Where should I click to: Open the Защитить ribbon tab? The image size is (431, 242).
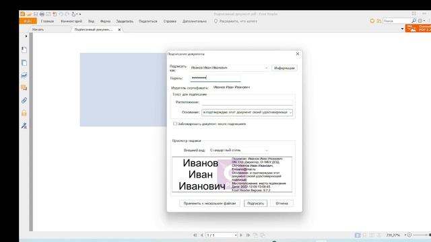[125, 21]
